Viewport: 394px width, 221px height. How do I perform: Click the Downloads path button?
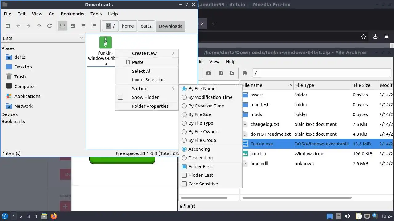click(x=171, y=26)
